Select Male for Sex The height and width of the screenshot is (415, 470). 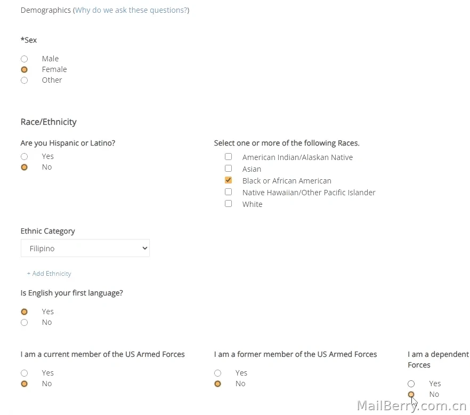pyautogui.click(x=25, y=59)
